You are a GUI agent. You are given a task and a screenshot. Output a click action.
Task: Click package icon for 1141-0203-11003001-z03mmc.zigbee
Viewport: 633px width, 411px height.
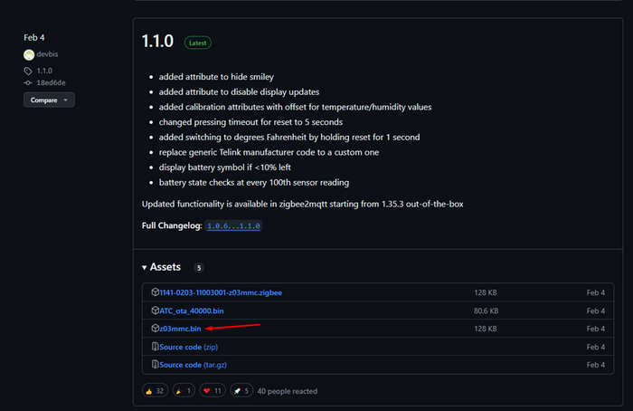coord(155,292)
